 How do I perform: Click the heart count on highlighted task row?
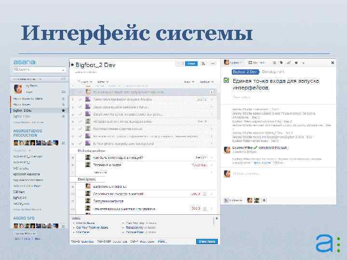[x=212, y=92]
